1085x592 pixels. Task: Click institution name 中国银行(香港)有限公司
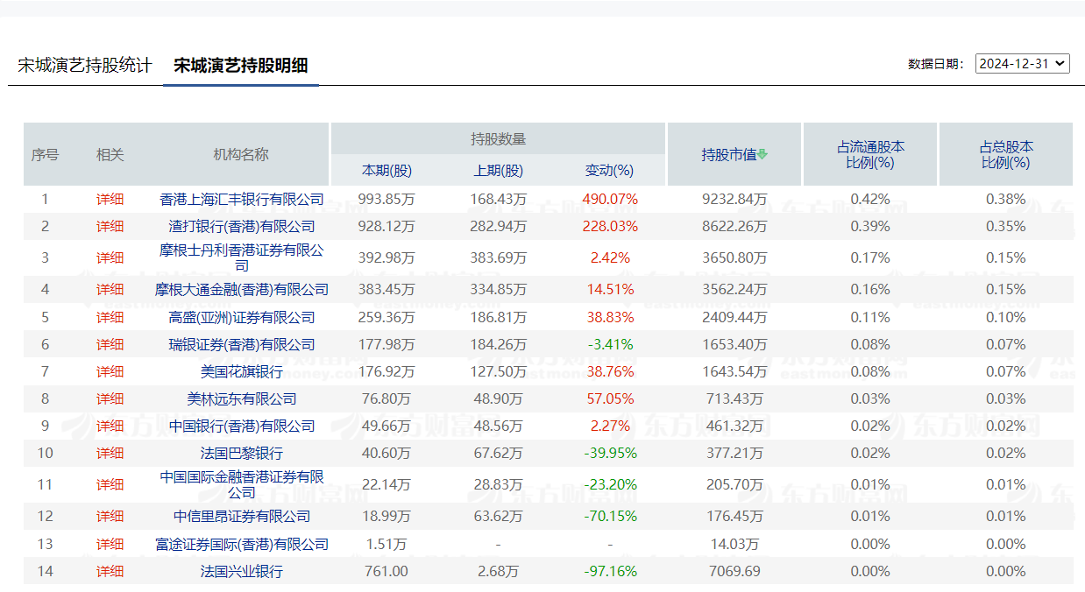tap(242, 426)
